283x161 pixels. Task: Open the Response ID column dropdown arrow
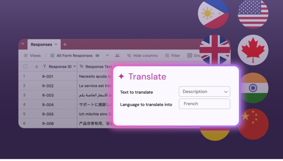pyautogui.click(x=75, y=66)
